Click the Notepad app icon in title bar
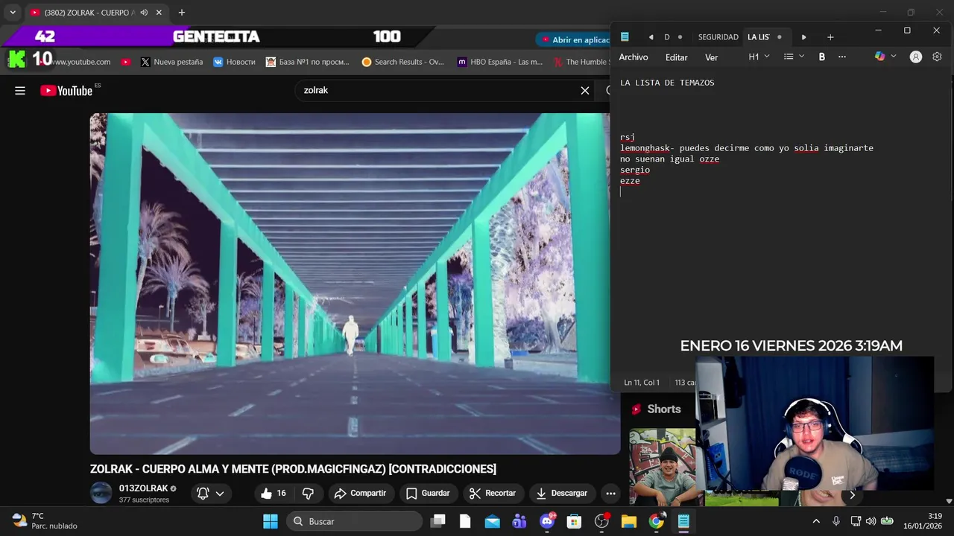Screen dimensions: 954x536 click(625, 37)
